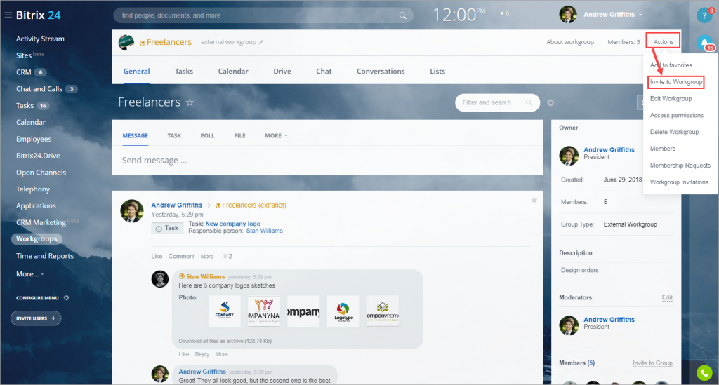
Task: Click the INVITE USERS button
Action: click(x=36, y=318)
